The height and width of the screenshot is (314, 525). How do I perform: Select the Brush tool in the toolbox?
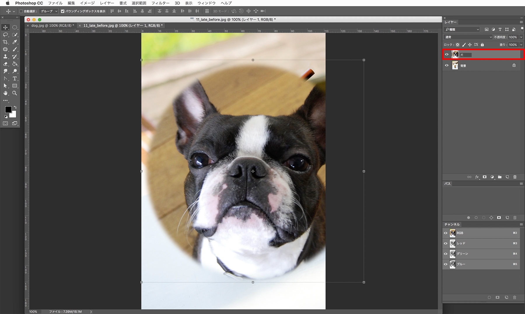click(x=15, y=49)
